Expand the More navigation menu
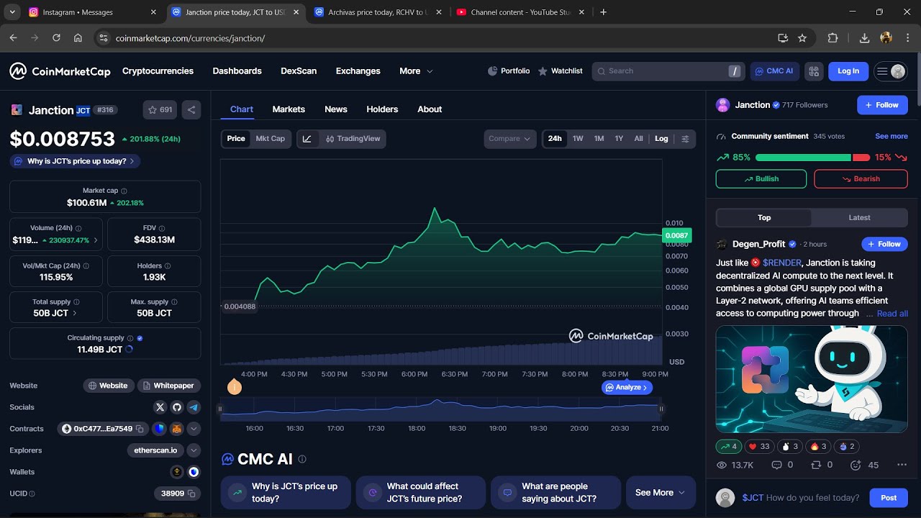Screen dimensions: 921x518 [x=416, y=71]
